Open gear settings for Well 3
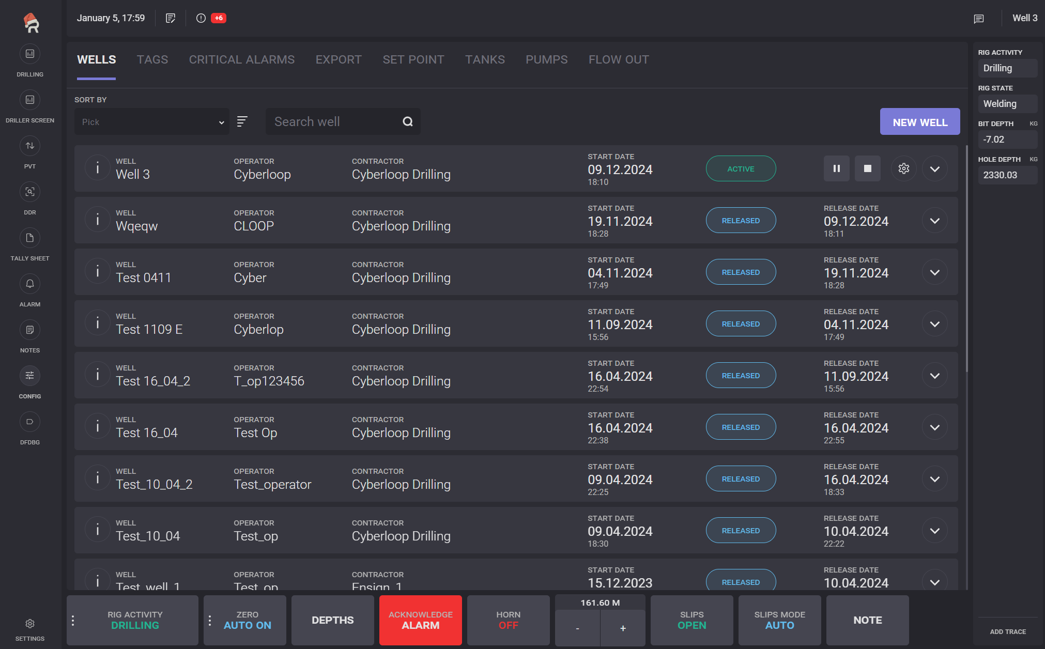 [x=903, y=169]
